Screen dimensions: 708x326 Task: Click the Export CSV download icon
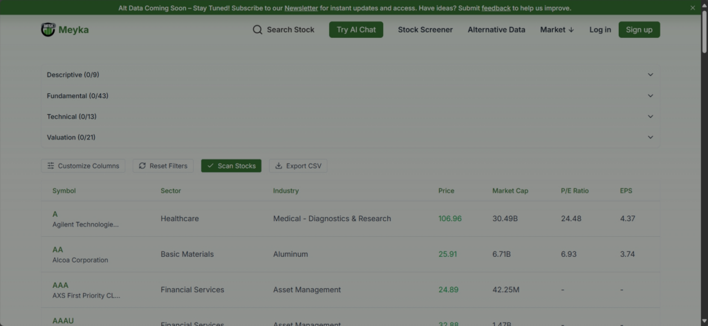point(279,166)
